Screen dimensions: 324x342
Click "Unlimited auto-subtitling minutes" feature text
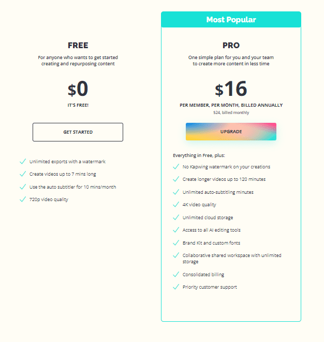coord(218,192)
